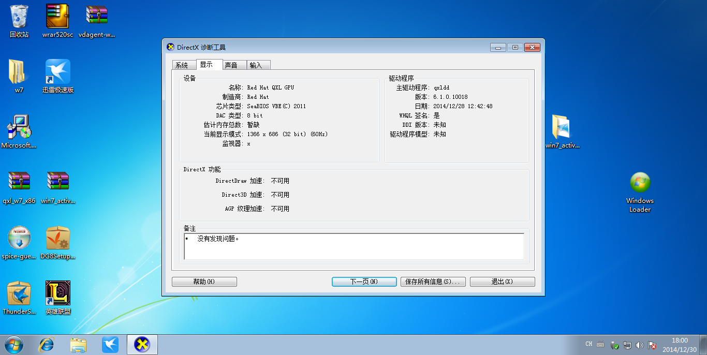Click the DAC 类型 value 8 bit

click(255, 115)
